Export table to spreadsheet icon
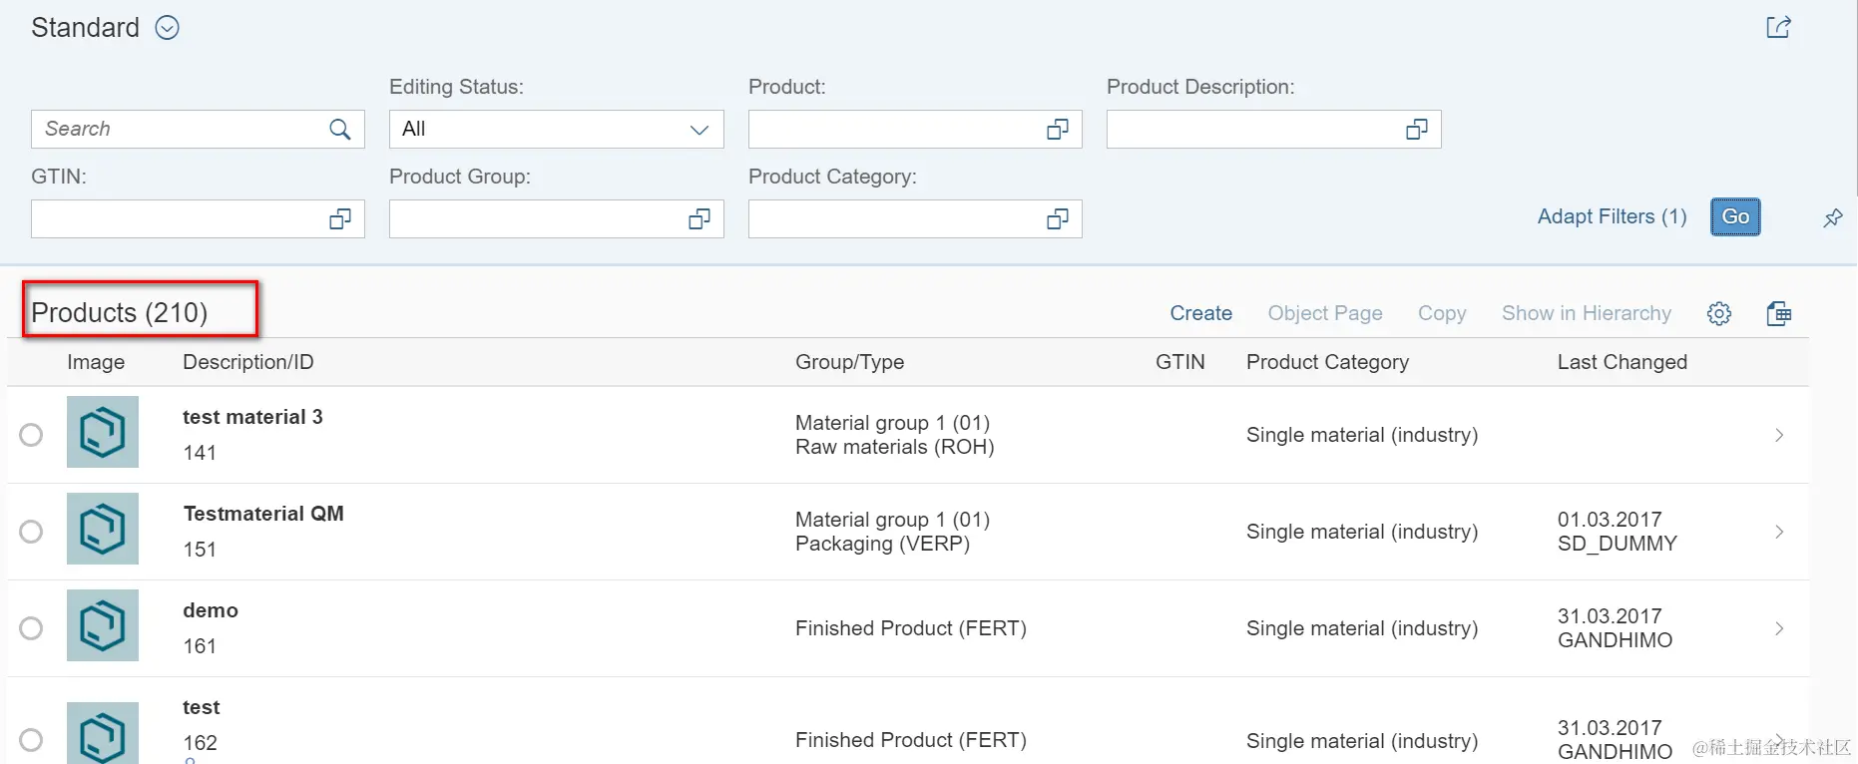 1778,313
